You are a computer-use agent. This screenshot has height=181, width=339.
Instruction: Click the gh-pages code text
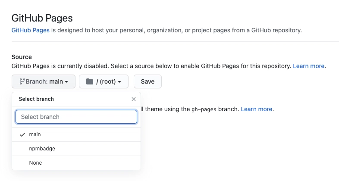pos(204,109)
